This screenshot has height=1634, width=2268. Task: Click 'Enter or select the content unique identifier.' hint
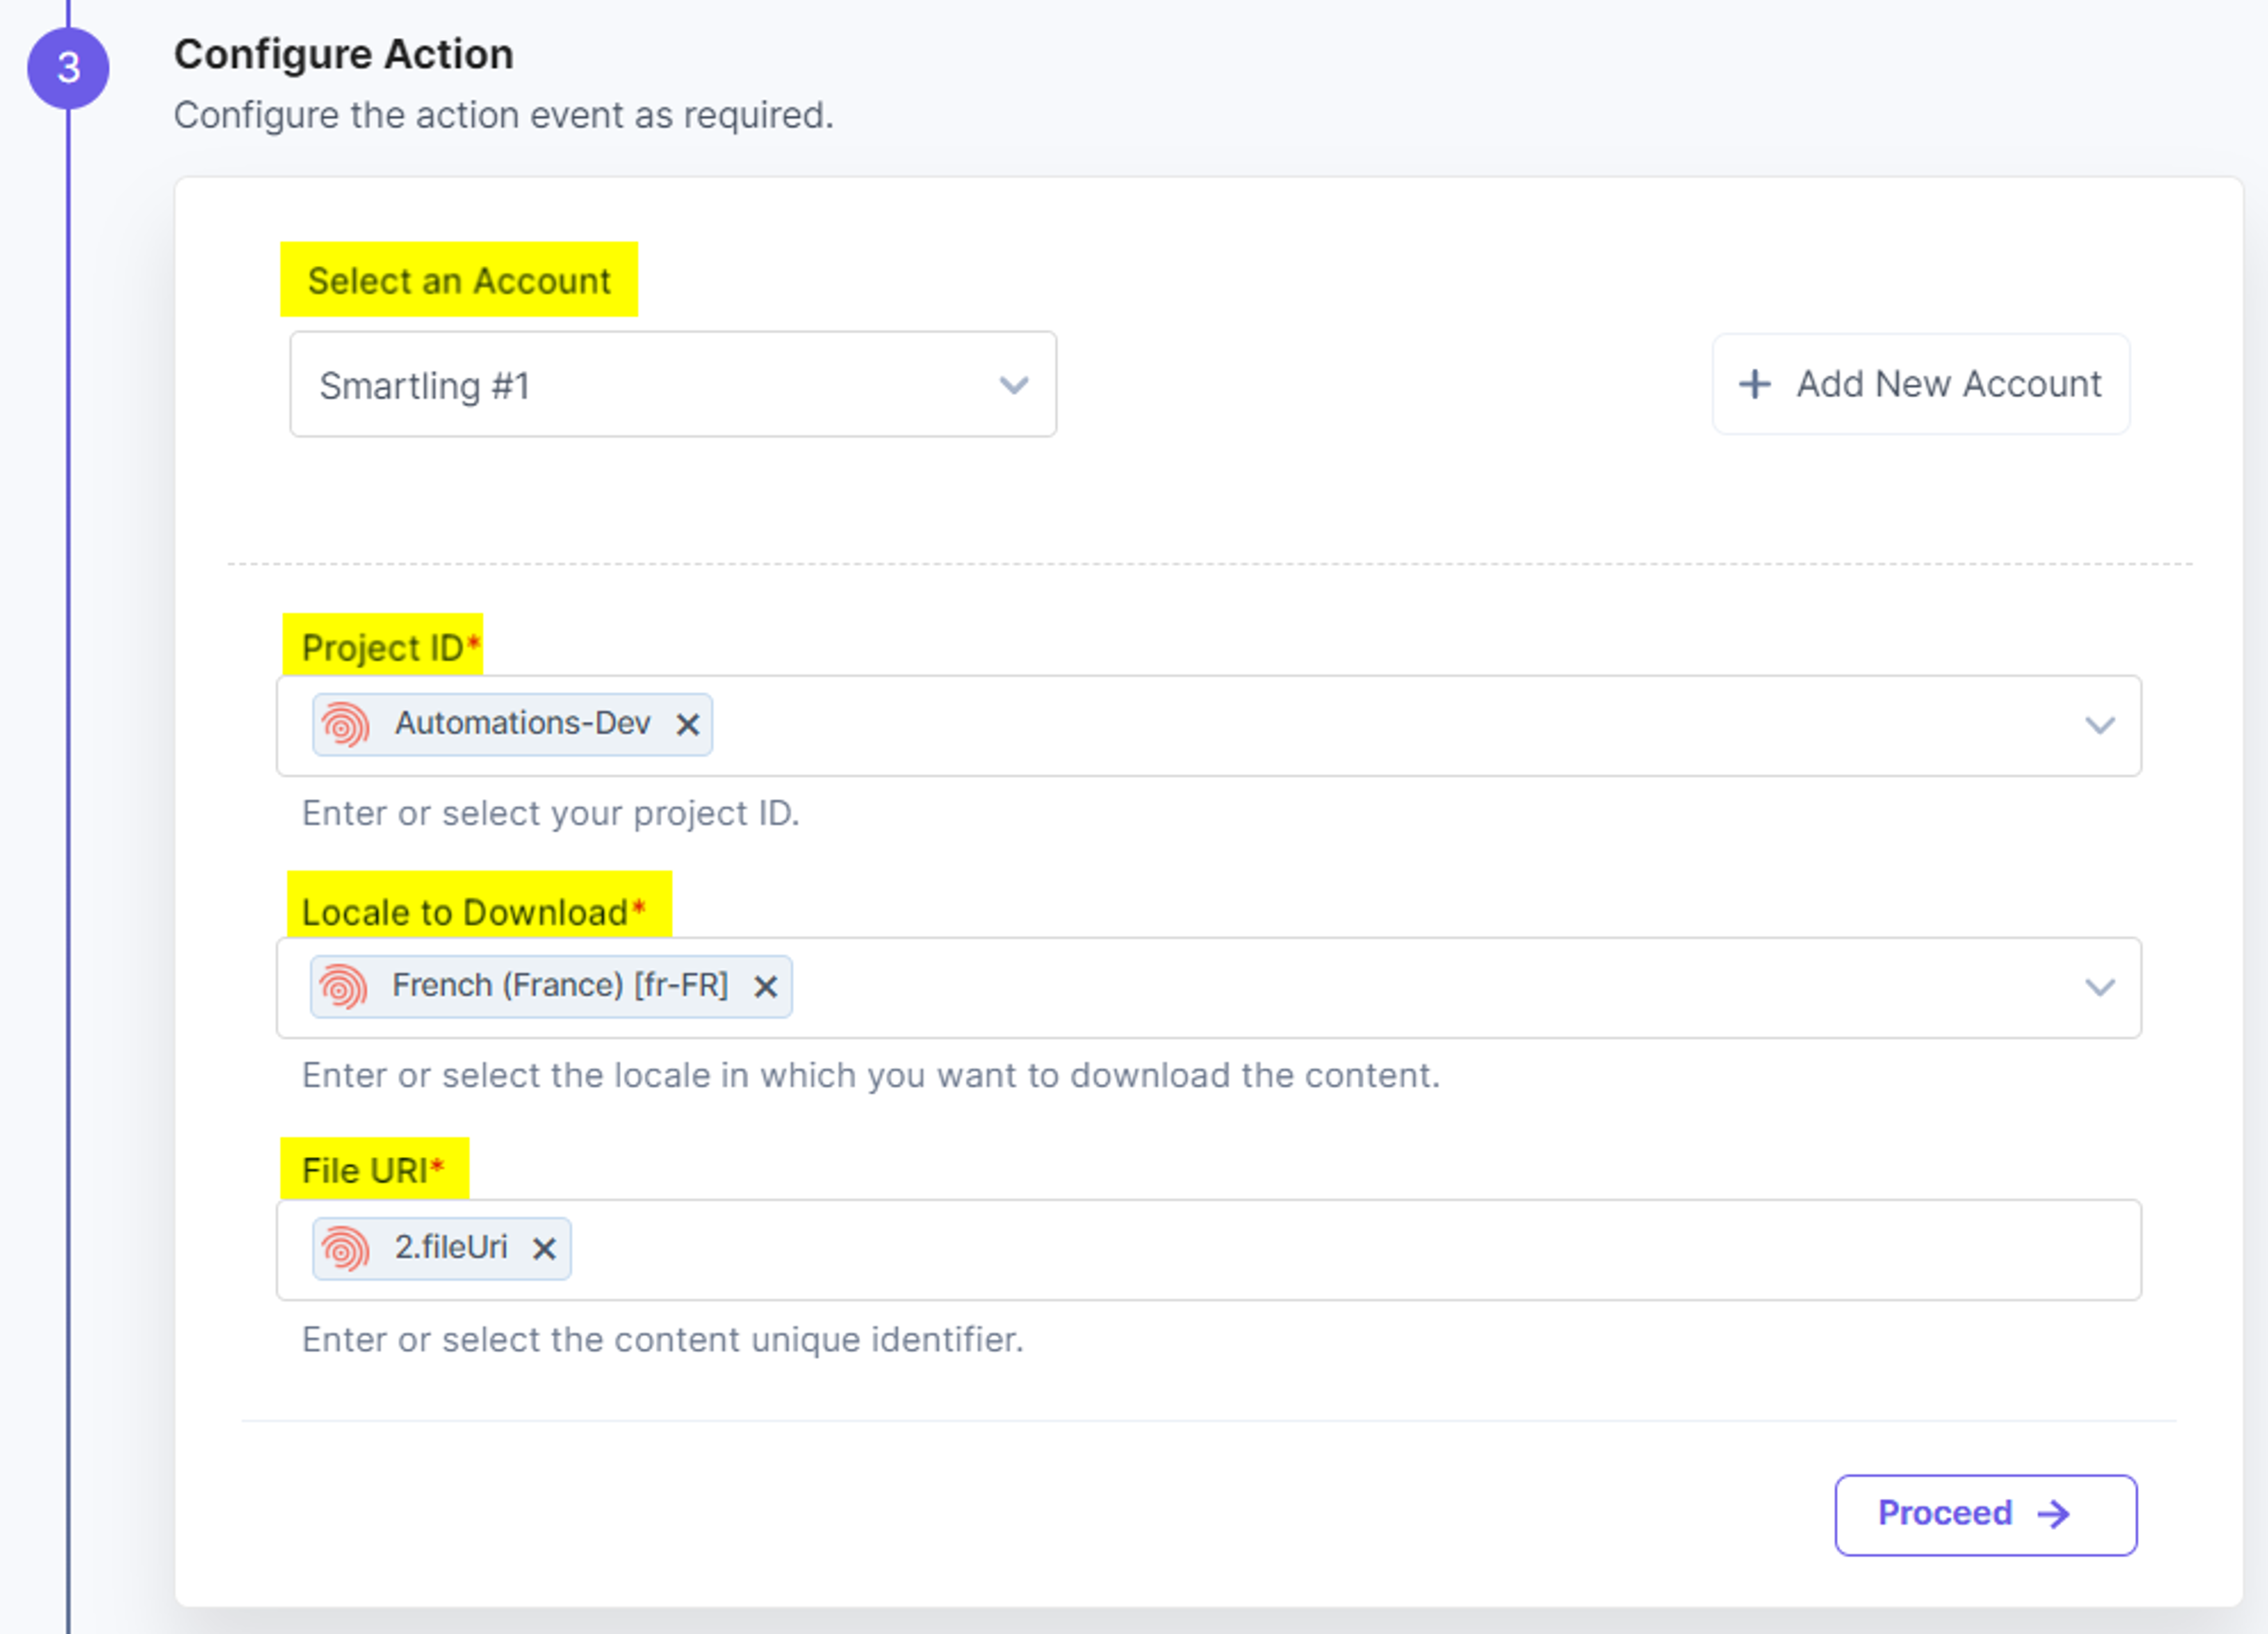tap(663, 1339)
